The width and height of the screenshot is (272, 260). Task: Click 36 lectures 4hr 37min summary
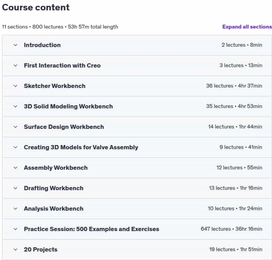tap(234, 86)
